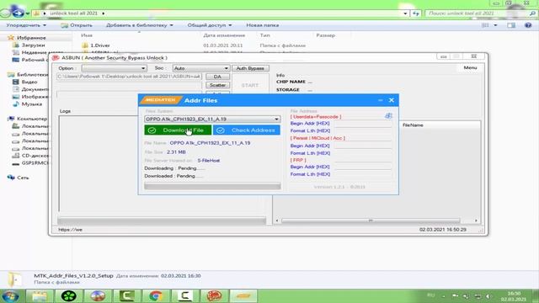Click the START button in ASBUN

pos(250,85)
